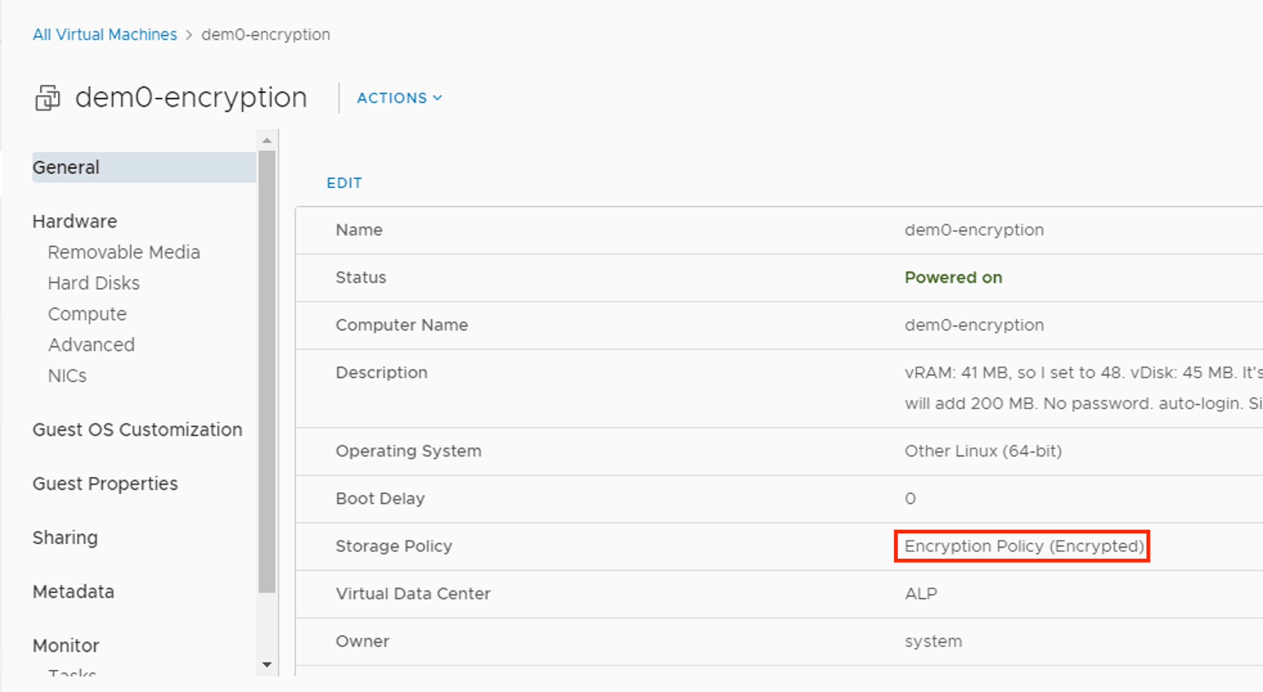Image resolution: width=1263 pixels, height=692 pixels.
Task: Open the Hardware section
Action: pos(75,221)
